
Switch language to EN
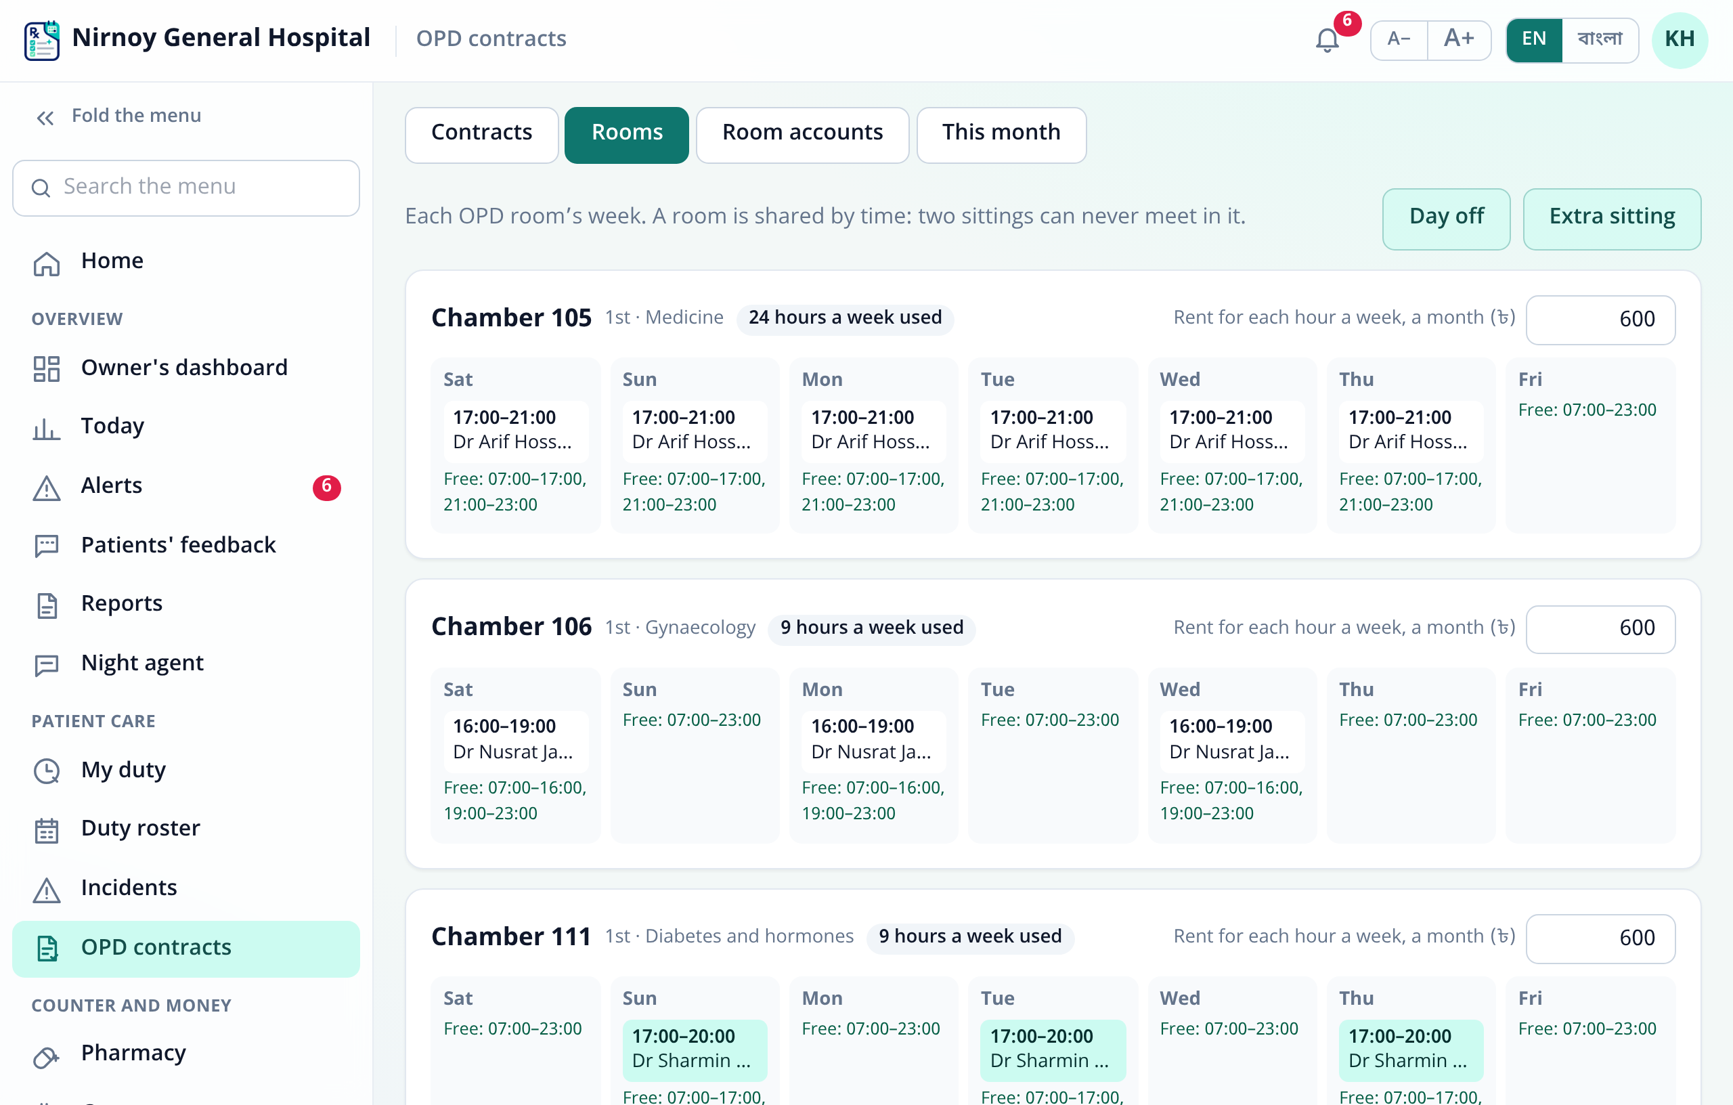tap(1534, 39)
